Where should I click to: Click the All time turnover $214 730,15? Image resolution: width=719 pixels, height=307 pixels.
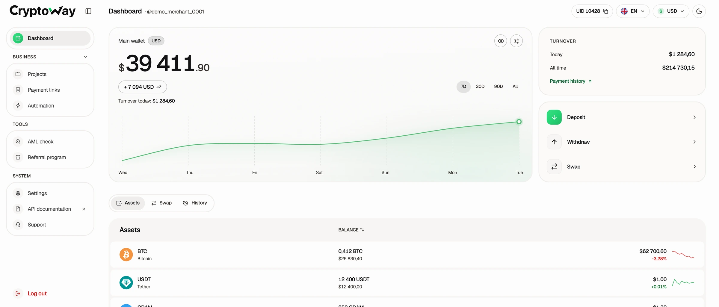678,68
